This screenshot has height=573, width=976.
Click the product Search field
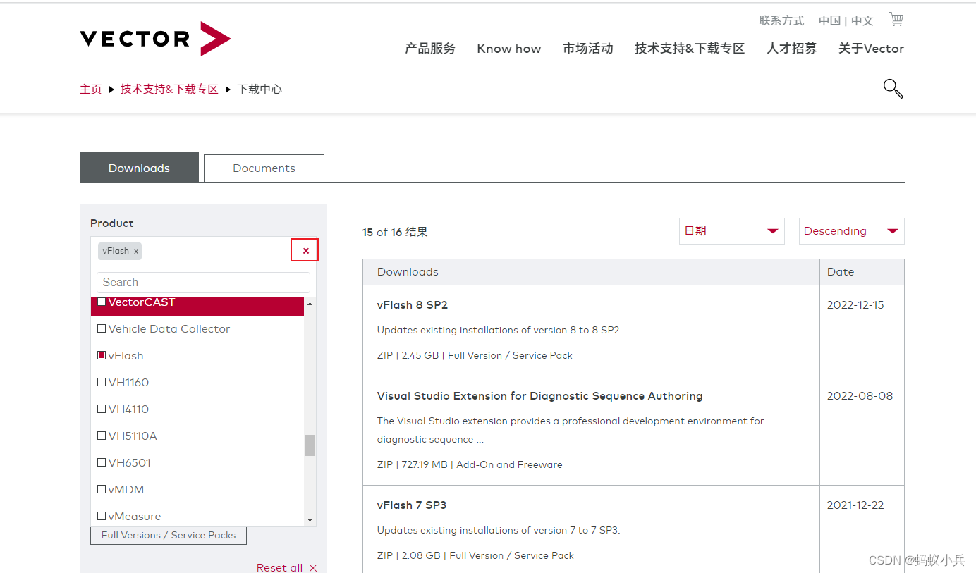coord(203,283)
